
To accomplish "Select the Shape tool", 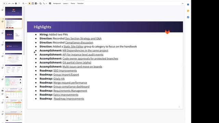I will click(x=40, y=3).
